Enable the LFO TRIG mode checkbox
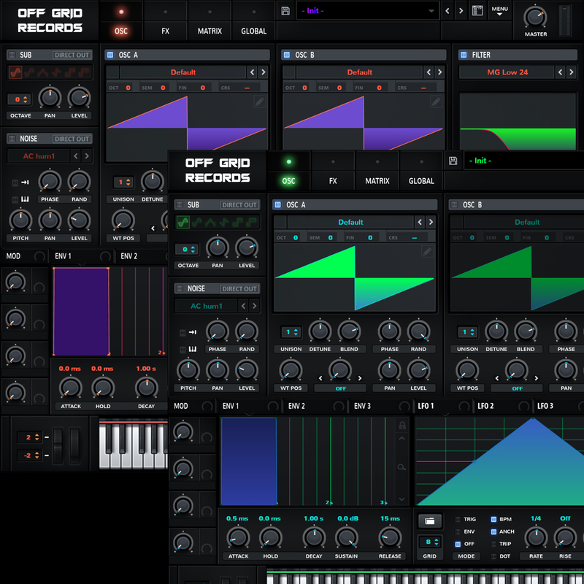Screen dimensions: 584x584 [x=458, y=519]
